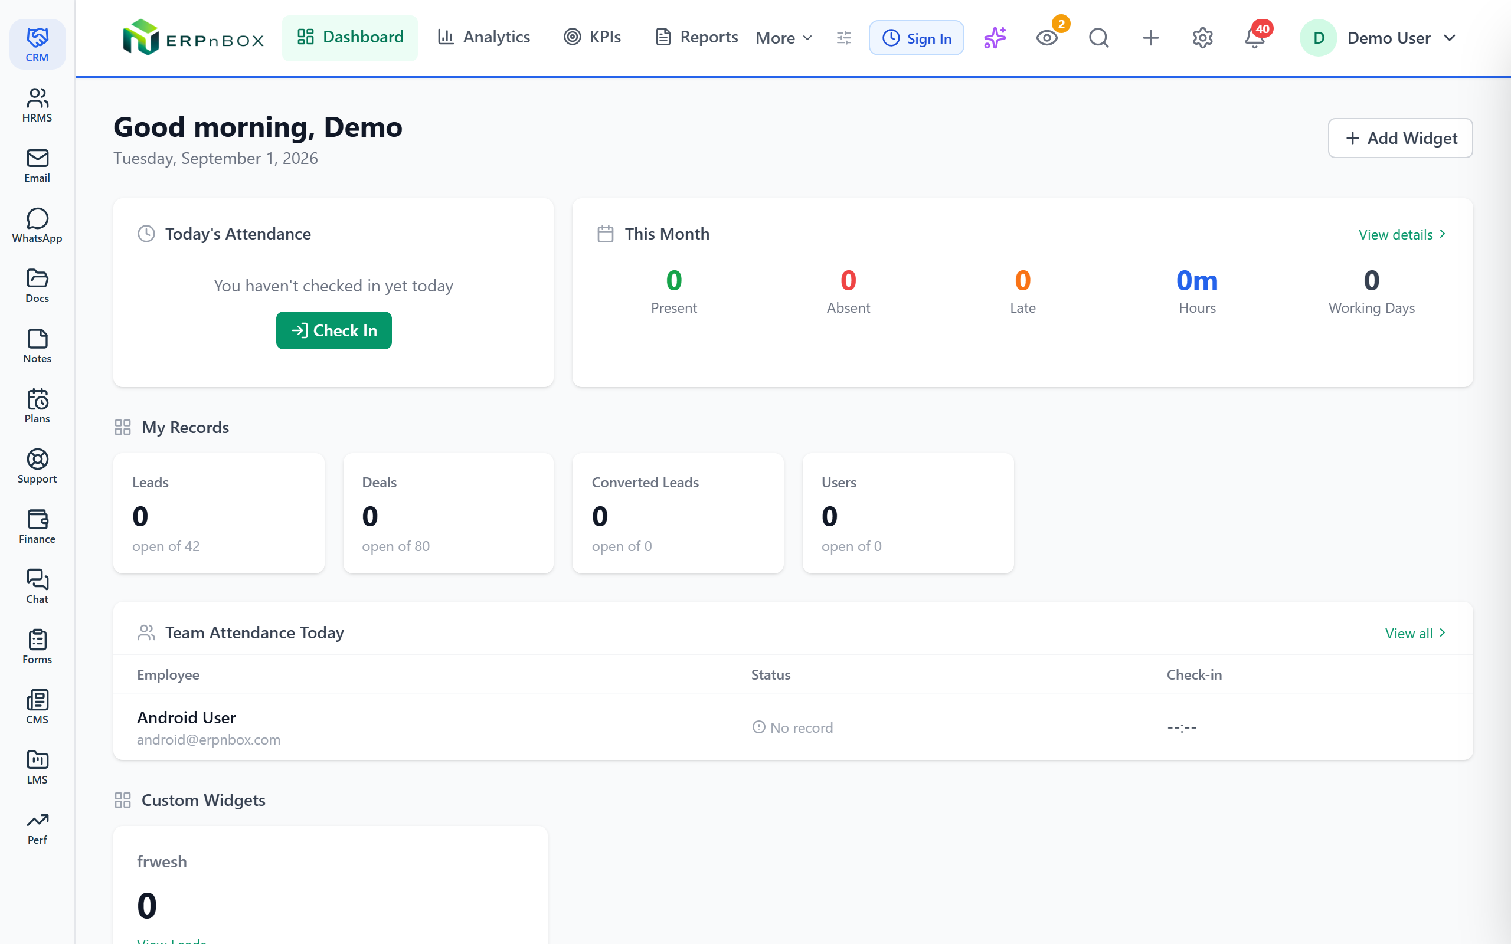Screen dimensions: 1511x944
Task: Open the Converted Leads record card
Action: point(678,513)
